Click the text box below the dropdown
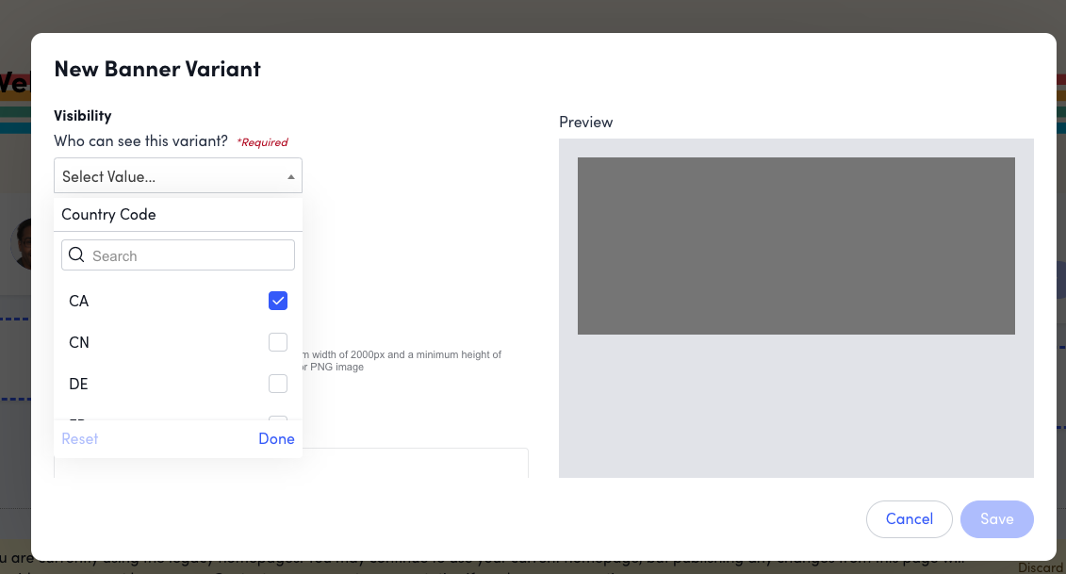Screen dimensions: 1066x574 (x=415, y=463)
